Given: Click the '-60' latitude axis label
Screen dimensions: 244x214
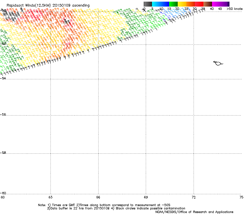Looking at the screenshot, I should coord(3,193).
